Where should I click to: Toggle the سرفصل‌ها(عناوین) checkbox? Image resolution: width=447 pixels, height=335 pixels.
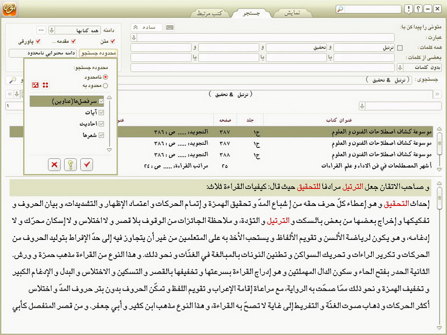coord(101,101)
